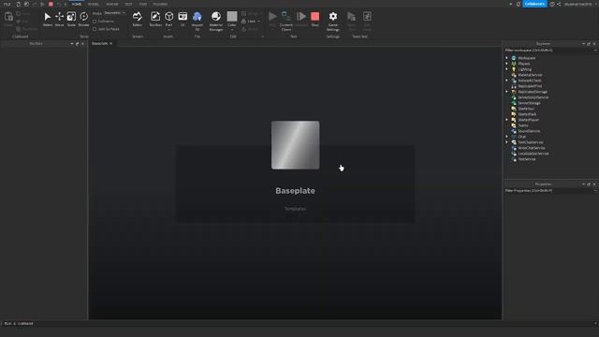Switch to the PLUGINS ribbon tab
Screen dimensions: 599x337
point(160,4)
